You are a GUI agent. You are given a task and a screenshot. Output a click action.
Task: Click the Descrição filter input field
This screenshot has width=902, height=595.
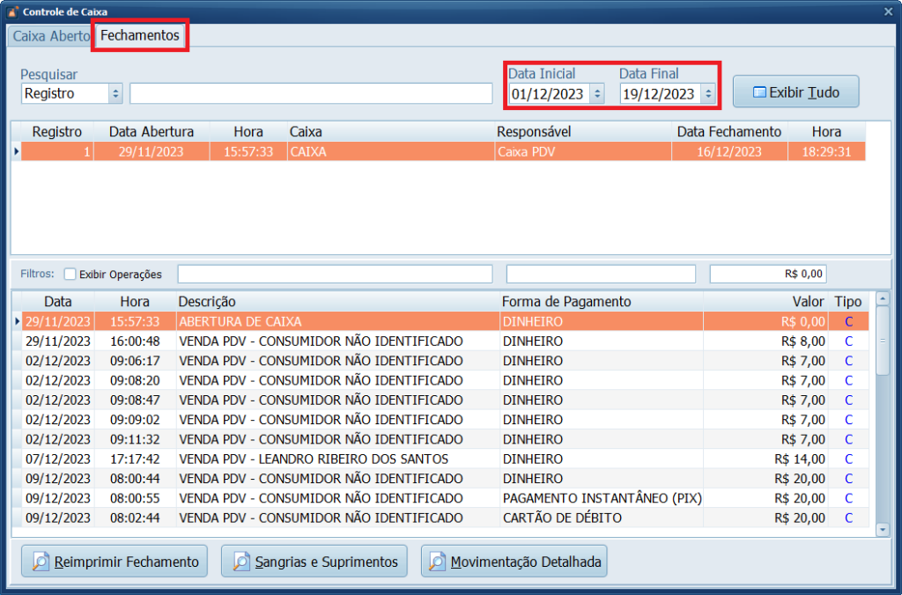pyautogui.click(x=335, y=274)
